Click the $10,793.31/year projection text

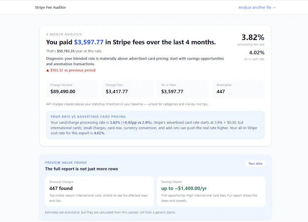click(74, 51)
